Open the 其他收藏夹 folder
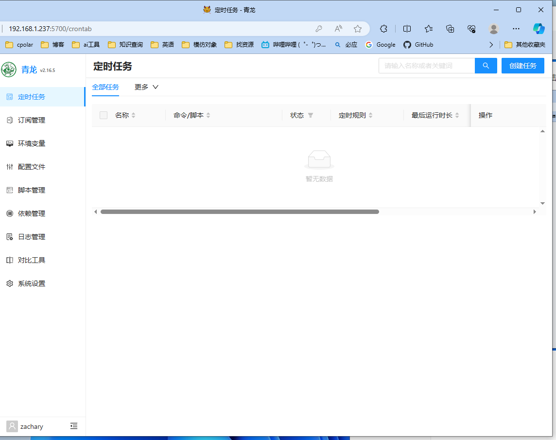556x440 pixels. click(x=525, y=45)
